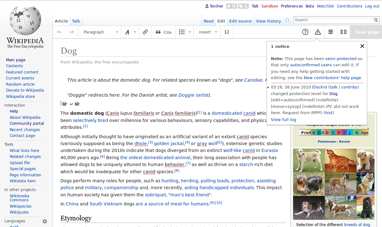
Task: Open the Watchlist link
Action: click(325, 6)
